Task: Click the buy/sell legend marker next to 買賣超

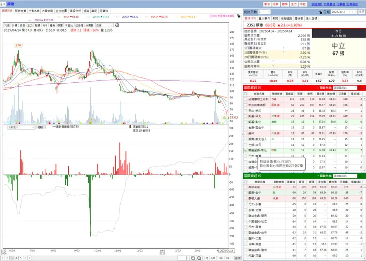Action: (130, 127)
